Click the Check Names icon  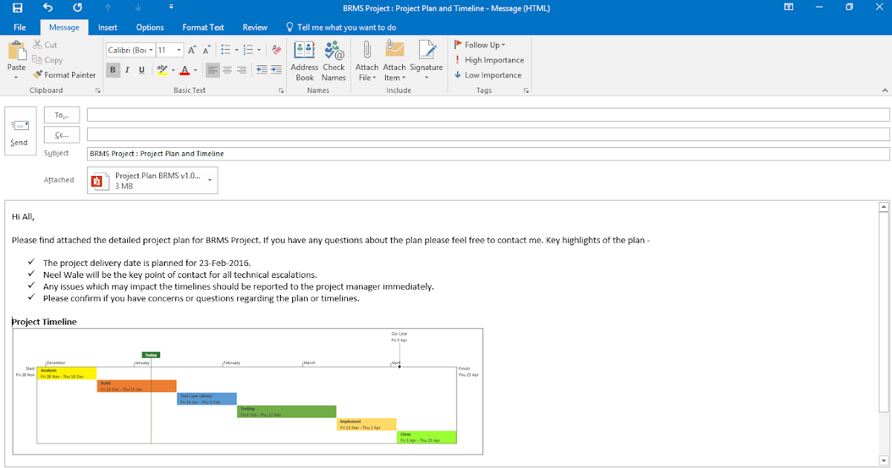tap(334, 61)
